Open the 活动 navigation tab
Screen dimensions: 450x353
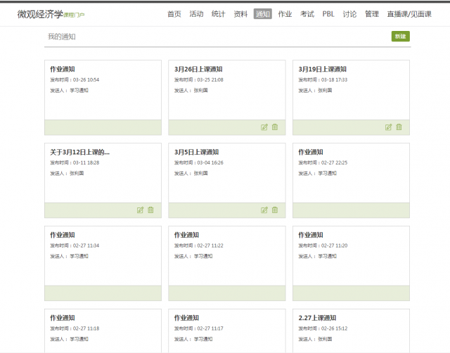tap(196, 14)
